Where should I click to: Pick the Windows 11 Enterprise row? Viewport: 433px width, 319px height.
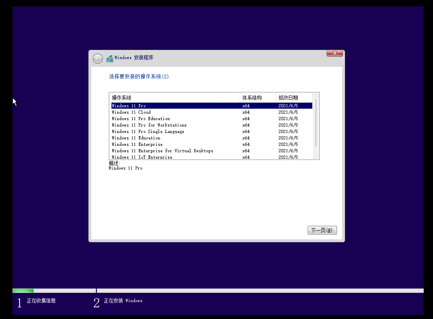(212, 144)
